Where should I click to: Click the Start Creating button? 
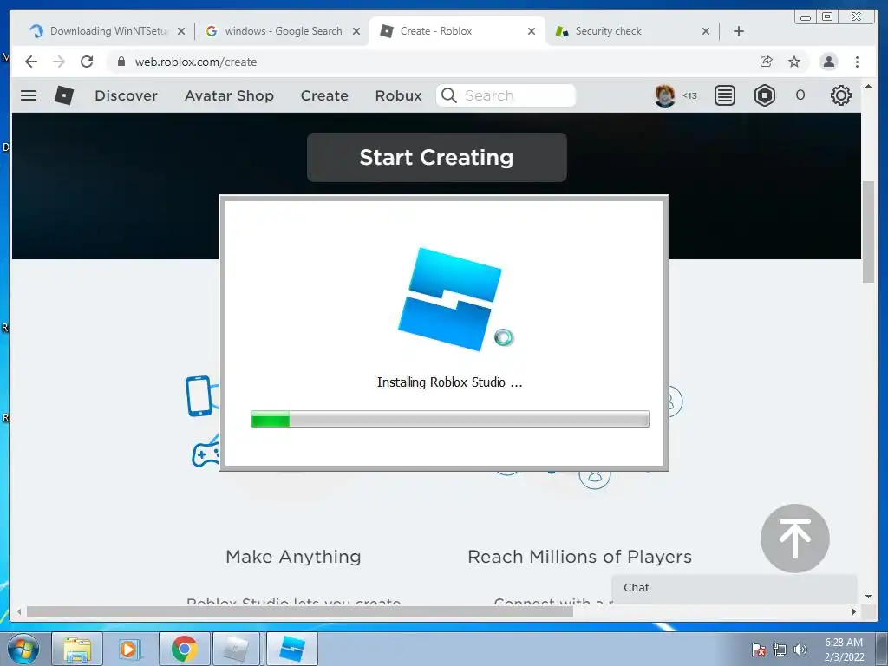point(437,158)
